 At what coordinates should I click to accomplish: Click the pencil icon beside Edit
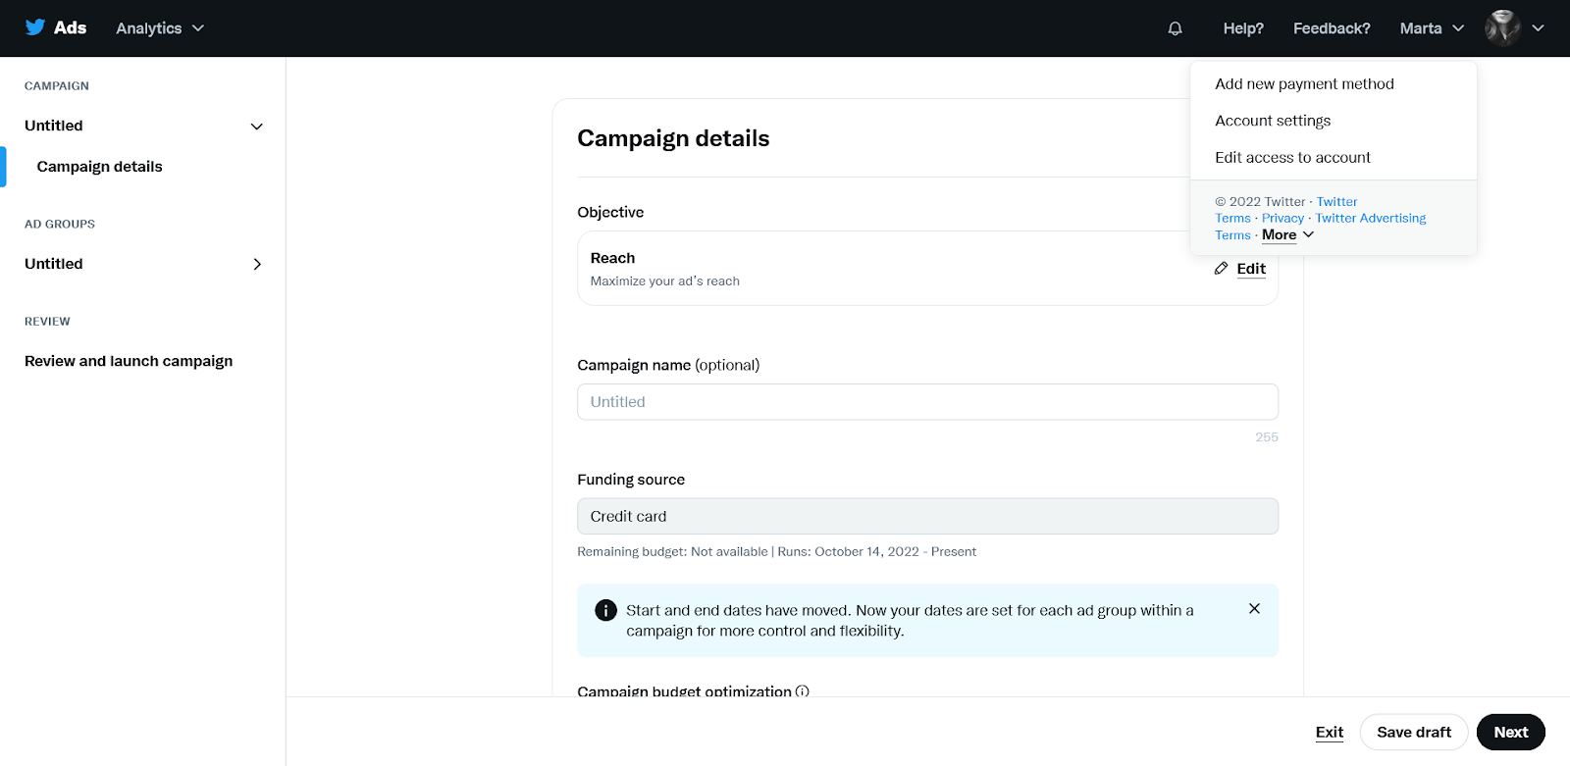point(1221,268)
